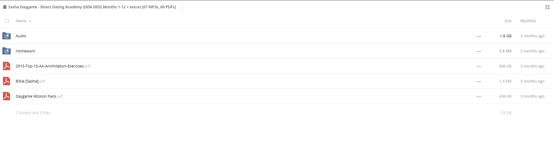
Task: Switch to grid view icon
Action: [x=547, y=7]
